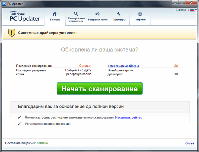The width and height of the screenshot is (199, 152).
Task: Click Требуется создать резервную копию text
Action: pos(78,72)
